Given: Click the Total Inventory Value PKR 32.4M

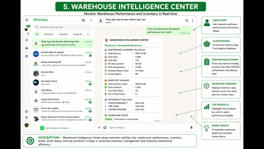Looking at the screenshot, I should coord(141,84).
